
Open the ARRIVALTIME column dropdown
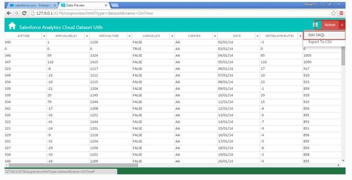point(130,36)
